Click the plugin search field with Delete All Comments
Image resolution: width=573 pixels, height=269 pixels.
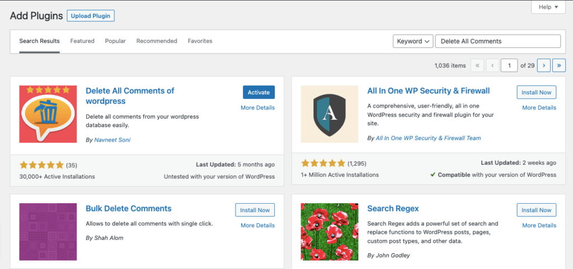tap(497, 41)
